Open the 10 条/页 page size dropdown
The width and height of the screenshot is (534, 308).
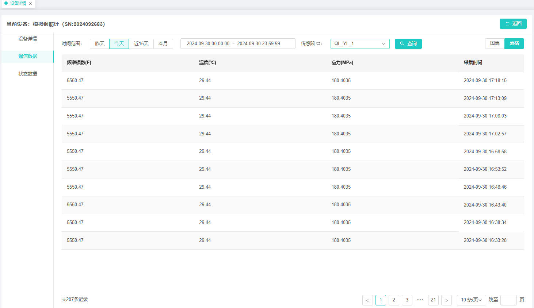pyautogui.click(x=471, y=300)
